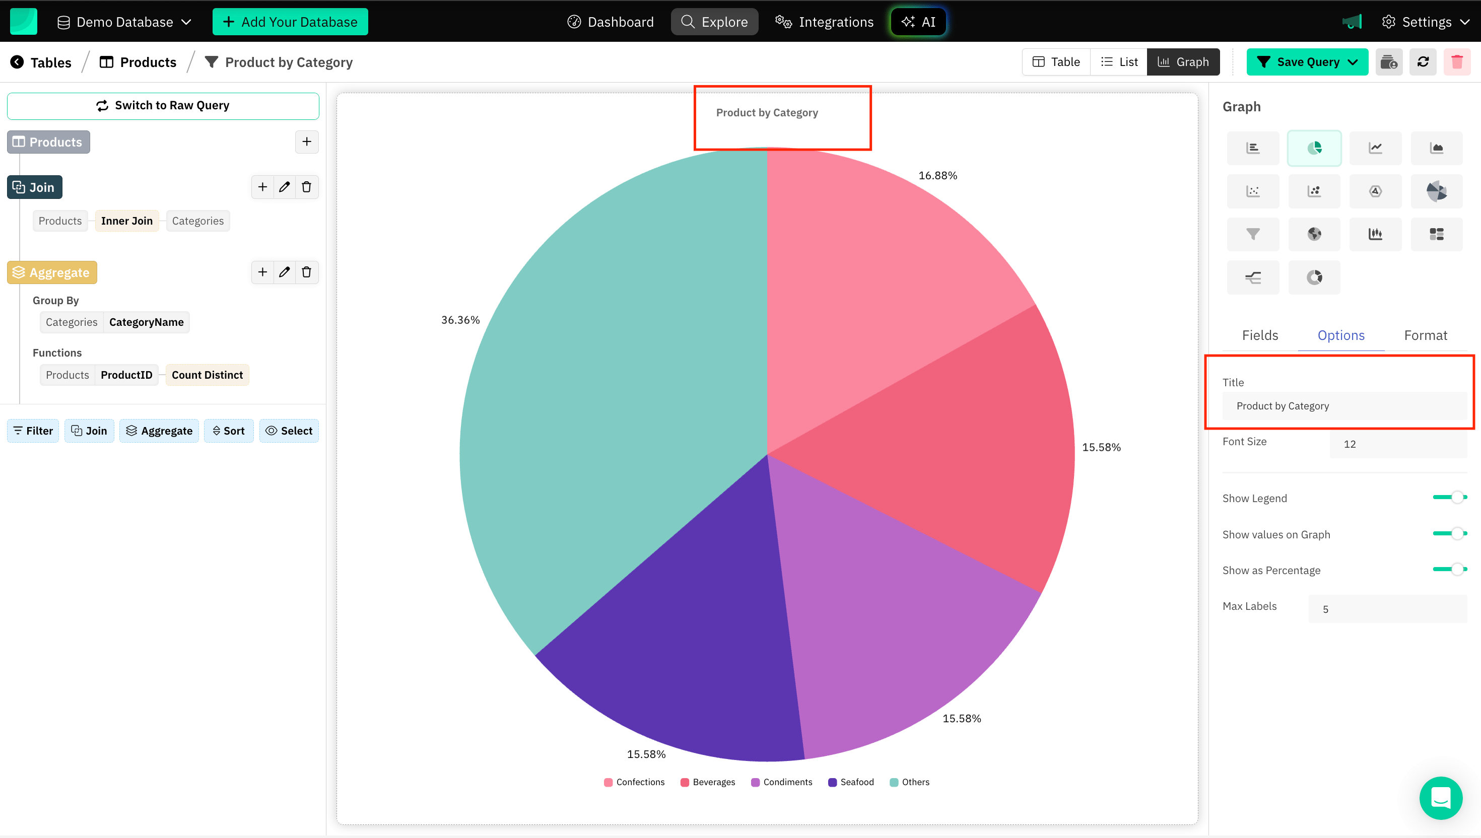The width and height of the screenshot is (1481, 838).
Task: Select the scatter plot graph type
Action: (1252, 190)
